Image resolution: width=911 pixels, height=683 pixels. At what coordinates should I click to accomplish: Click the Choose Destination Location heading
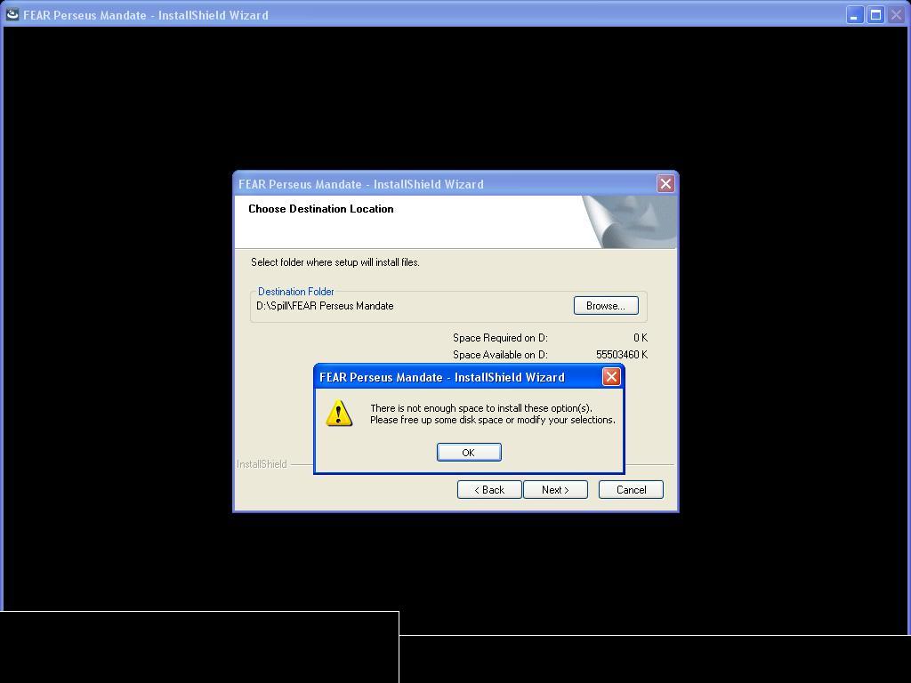(320, 209)
